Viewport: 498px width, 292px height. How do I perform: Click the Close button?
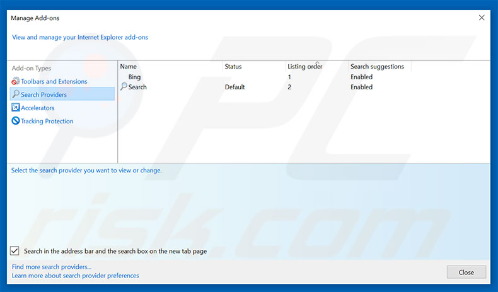(466, 272)
